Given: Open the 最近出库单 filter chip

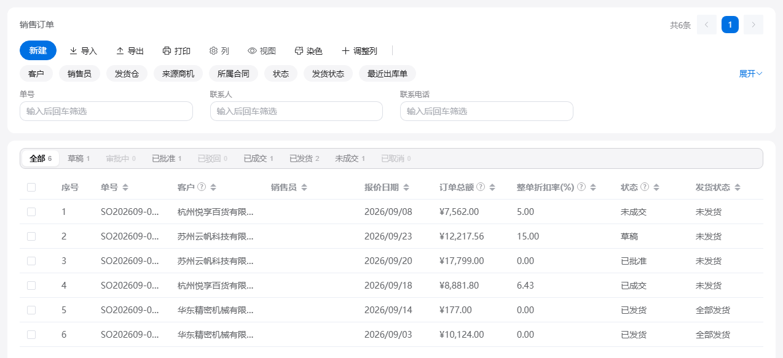Looking at the screenshot, I should [x=387, y=74].
